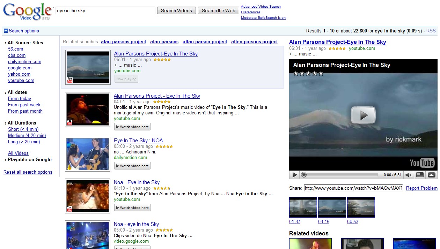
Task: Click Reset all search options
Action: tap(28, 172)
